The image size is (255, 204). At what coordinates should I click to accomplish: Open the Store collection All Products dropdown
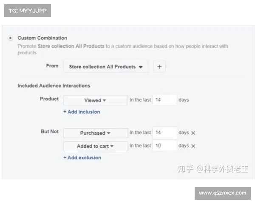(x=106, y=67)
